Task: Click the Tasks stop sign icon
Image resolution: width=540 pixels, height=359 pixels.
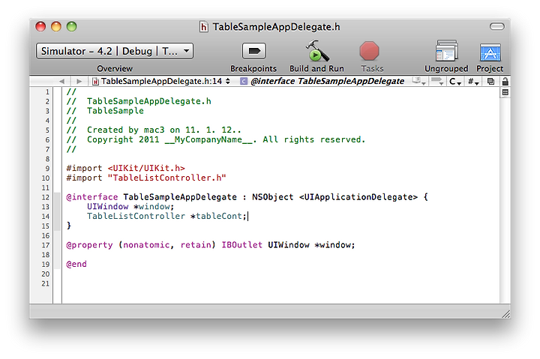Action: click(369, 51)
